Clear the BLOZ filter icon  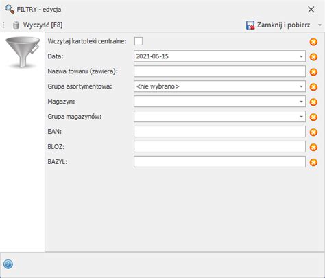[x=313, y=147]
